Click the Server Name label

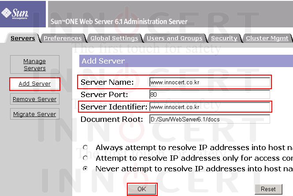point(107,82)
